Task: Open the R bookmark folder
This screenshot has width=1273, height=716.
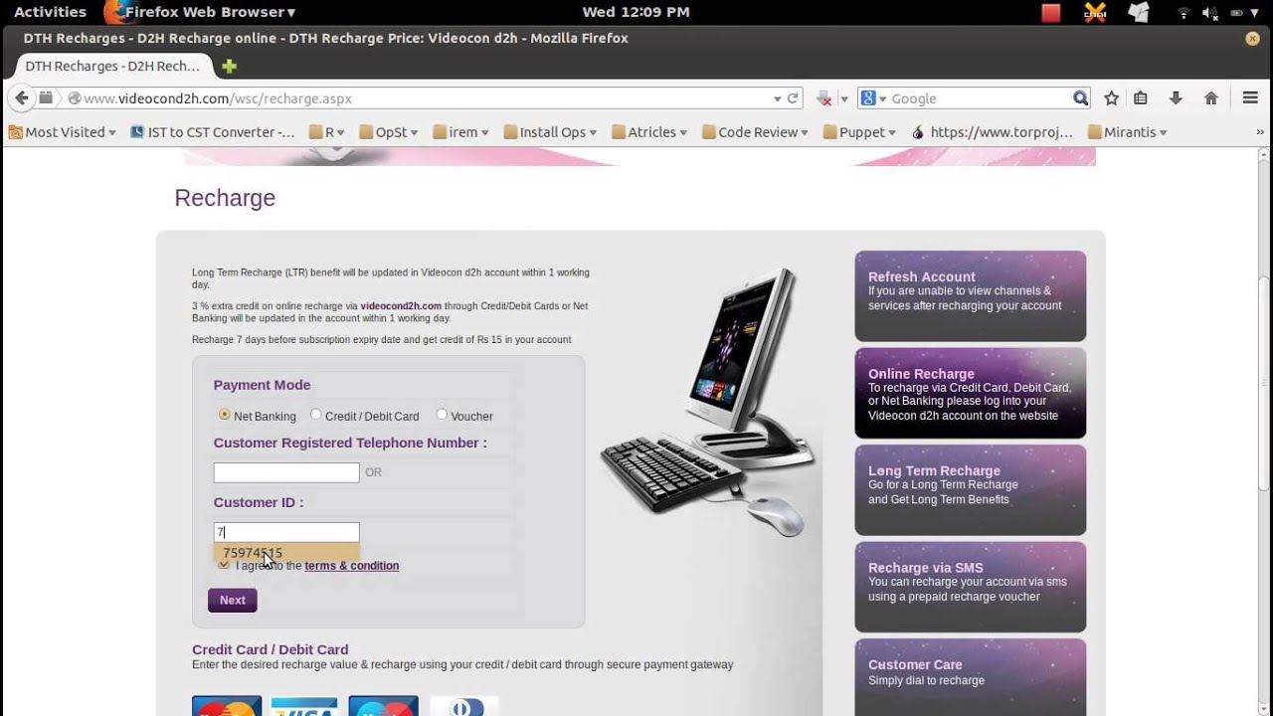Action: 327,132
